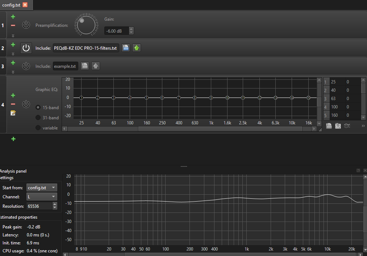367x256 pixels.
Task: Open file browser for example.txt include
Action: tap(85, 66)
